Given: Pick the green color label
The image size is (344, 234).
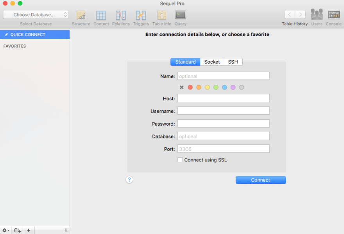Looking at the screenshot, I should tap(216, 87).
